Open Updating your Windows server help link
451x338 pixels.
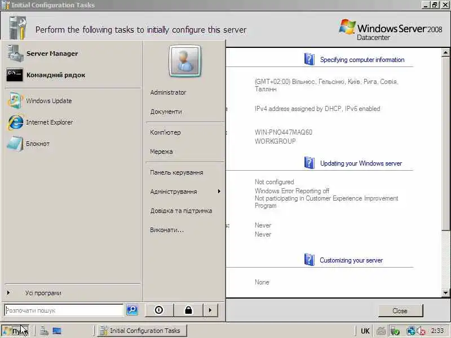point(361,163)
